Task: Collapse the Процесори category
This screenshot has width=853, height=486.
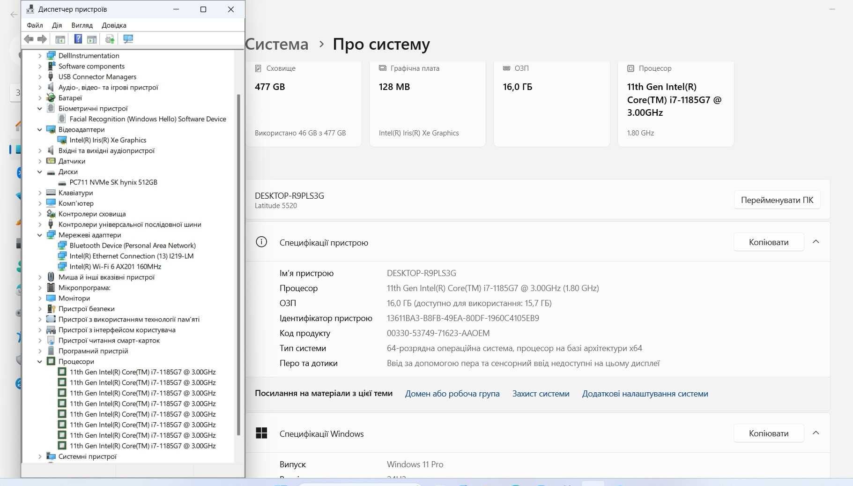Action: click(40, 361)
